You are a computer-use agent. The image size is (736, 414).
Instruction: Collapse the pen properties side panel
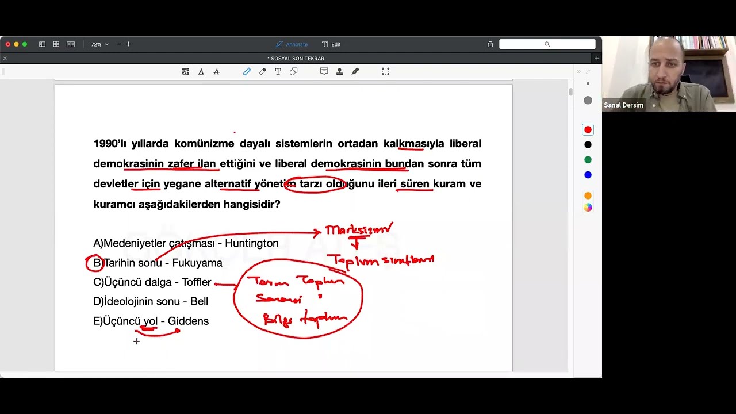578,72
